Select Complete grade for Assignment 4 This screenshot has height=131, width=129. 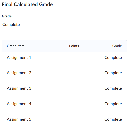[x=113, y=104]
